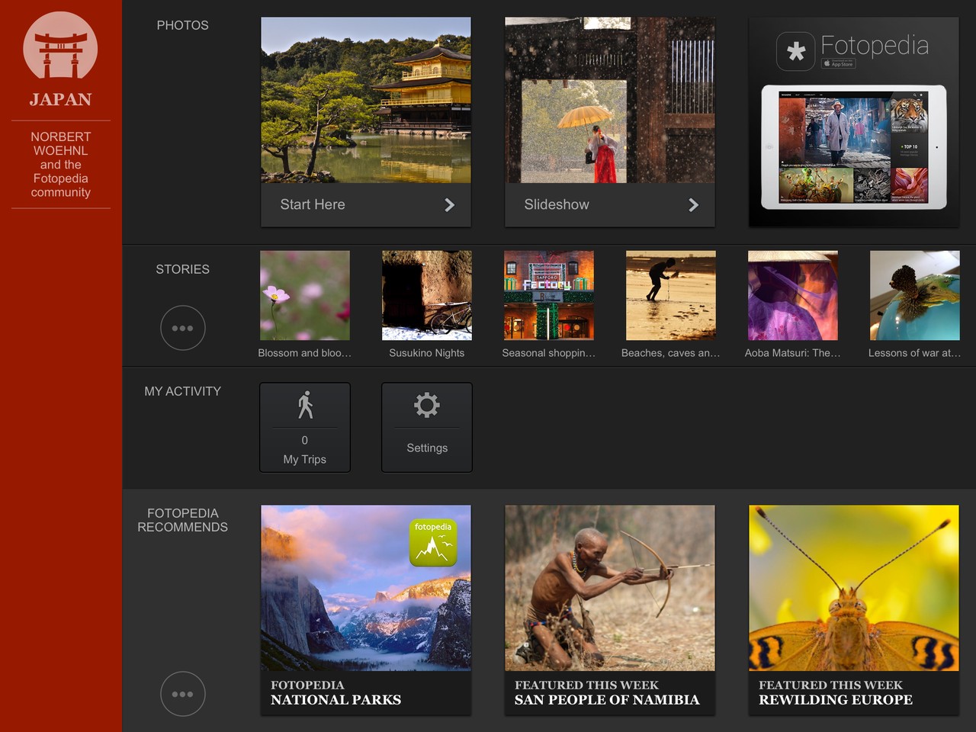Click the App Store badge under Fotopedia
Image resolution: width=976 pixels, height=732 pixels.
838,64
